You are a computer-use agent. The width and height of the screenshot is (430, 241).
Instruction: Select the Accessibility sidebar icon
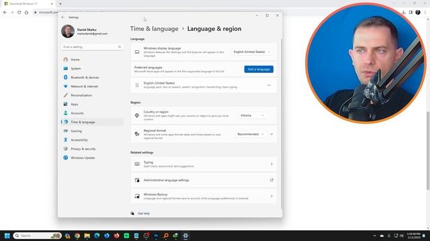click(66, 140)
